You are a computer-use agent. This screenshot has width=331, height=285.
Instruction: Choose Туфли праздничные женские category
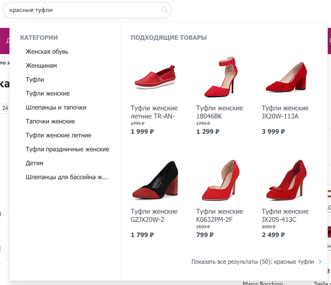[67, 149]
